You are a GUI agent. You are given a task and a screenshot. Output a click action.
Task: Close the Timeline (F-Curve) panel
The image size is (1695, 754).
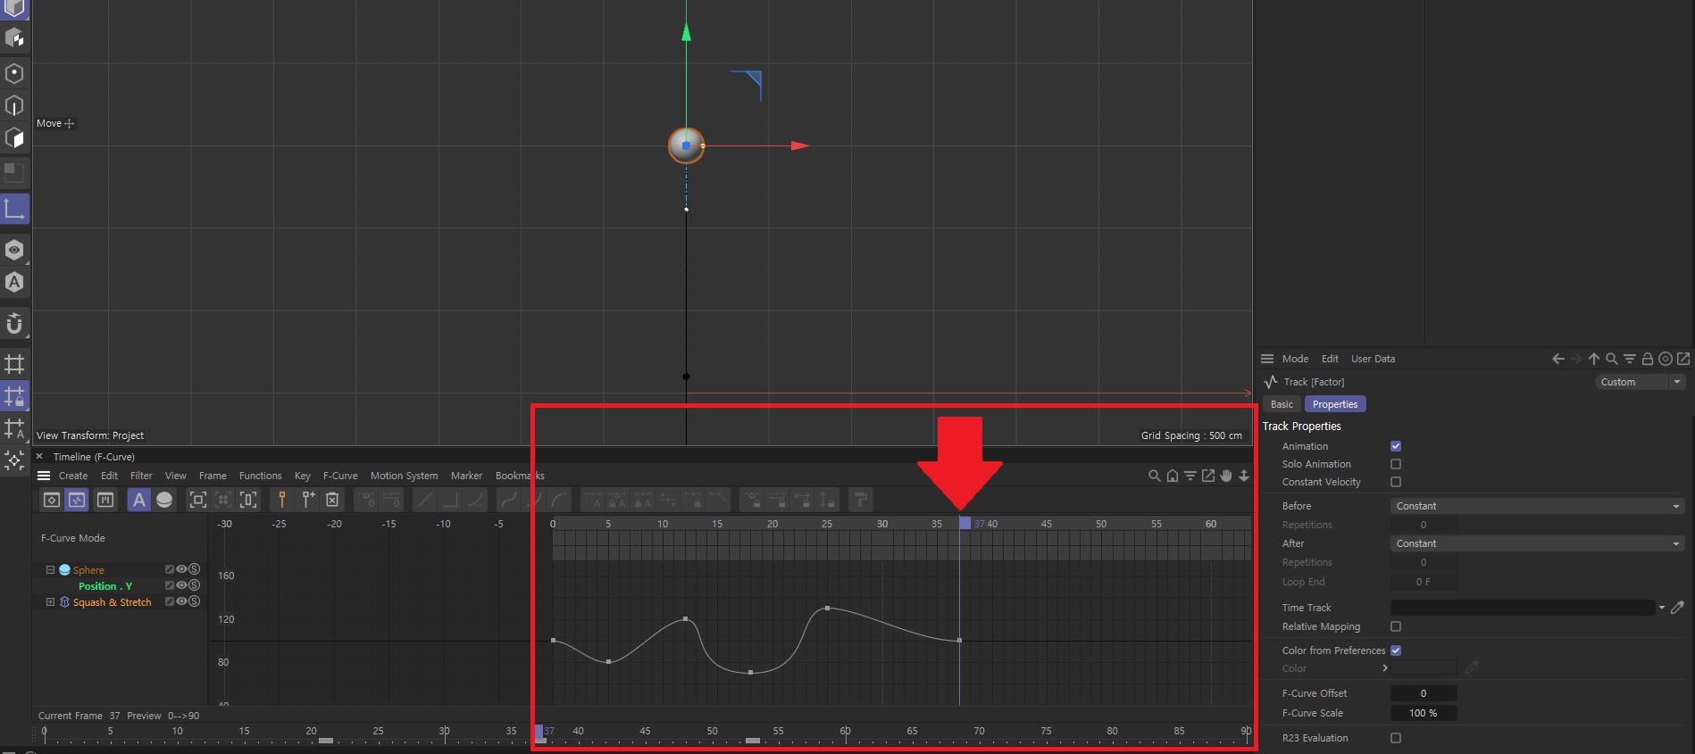(x=39, y=456)
